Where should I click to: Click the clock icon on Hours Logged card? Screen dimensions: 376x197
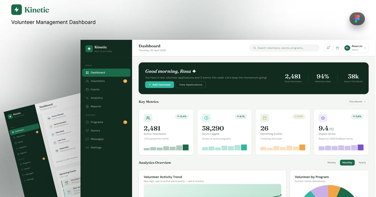pos(206,118)
